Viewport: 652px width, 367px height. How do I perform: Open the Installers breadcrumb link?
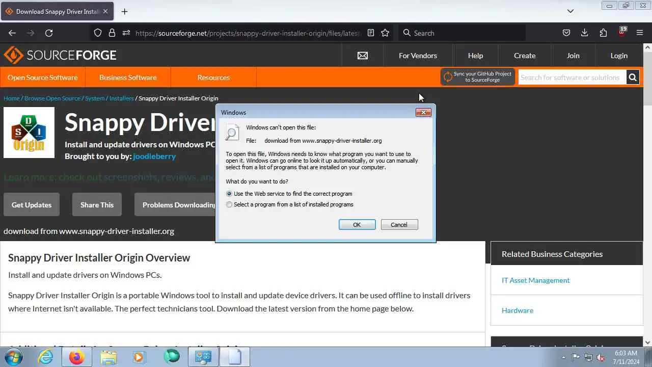point(122,98)
